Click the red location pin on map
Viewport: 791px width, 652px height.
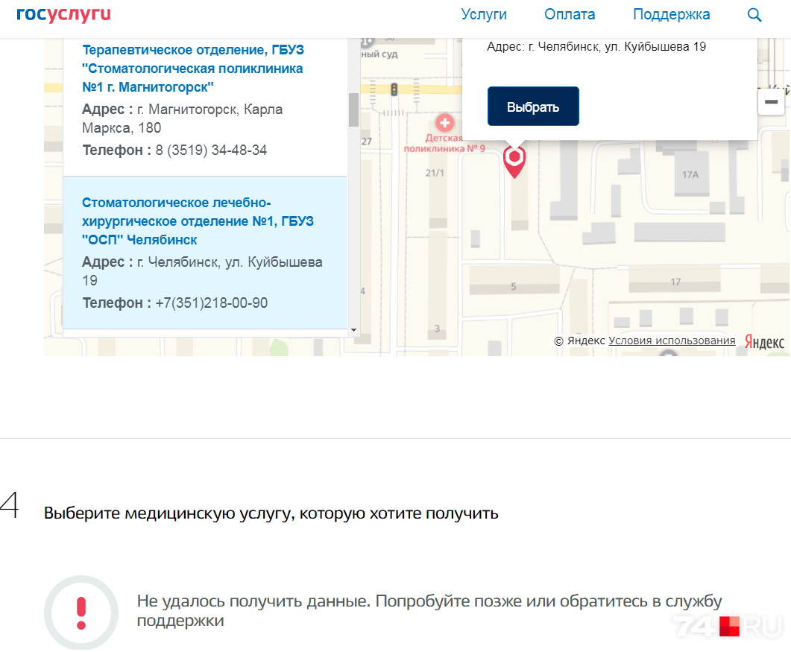514,162
